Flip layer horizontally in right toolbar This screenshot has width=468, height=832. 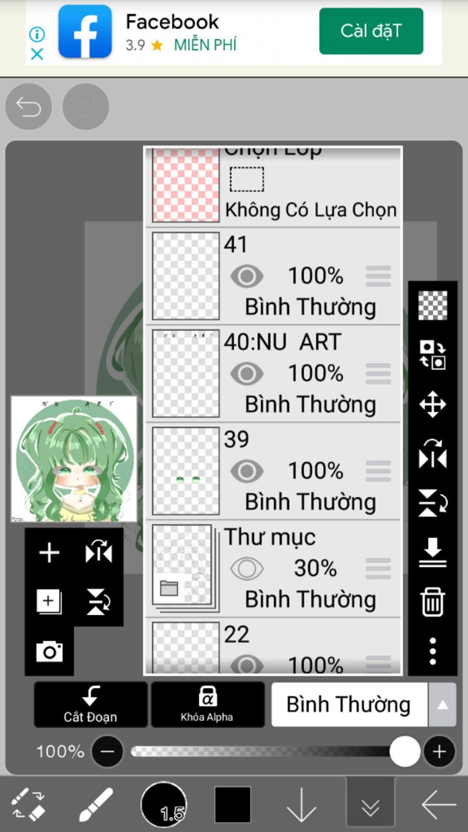[432, 454]
